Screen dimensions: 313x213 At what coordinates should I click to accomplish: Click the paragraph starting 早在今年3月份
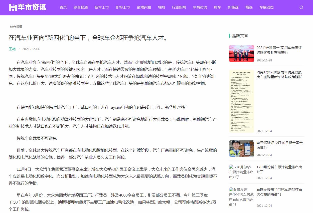(x=112, y=202)
